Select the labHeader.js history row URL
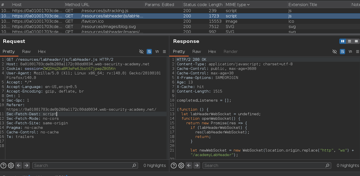The image size is (360, 176). (112, 16)
